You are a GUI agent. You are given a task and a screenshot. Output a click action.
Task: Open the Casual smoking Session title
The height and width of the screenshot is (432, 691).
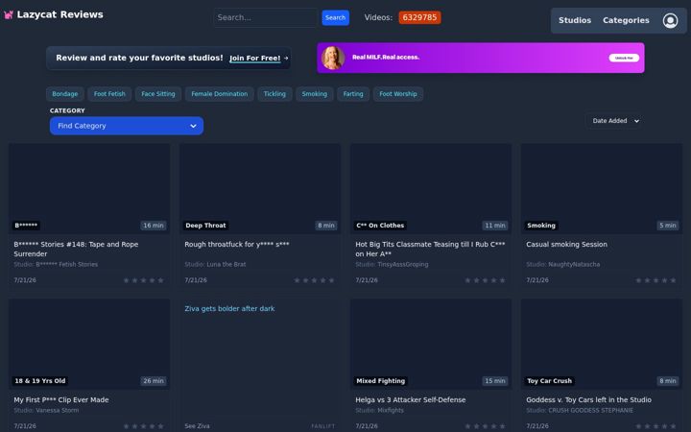[566, 244]
